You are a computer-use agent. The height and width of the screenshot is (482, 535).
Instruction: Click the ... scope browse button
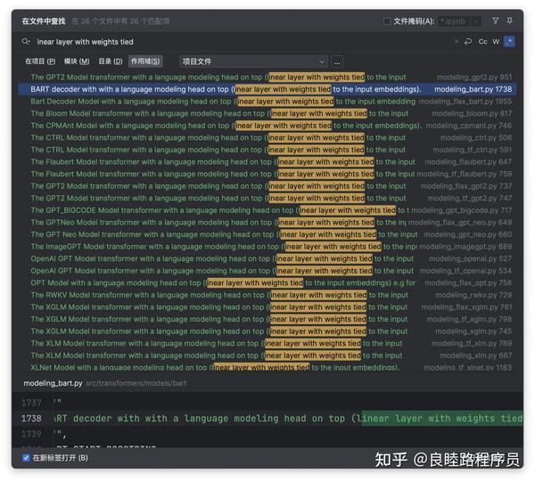[337, 62]
